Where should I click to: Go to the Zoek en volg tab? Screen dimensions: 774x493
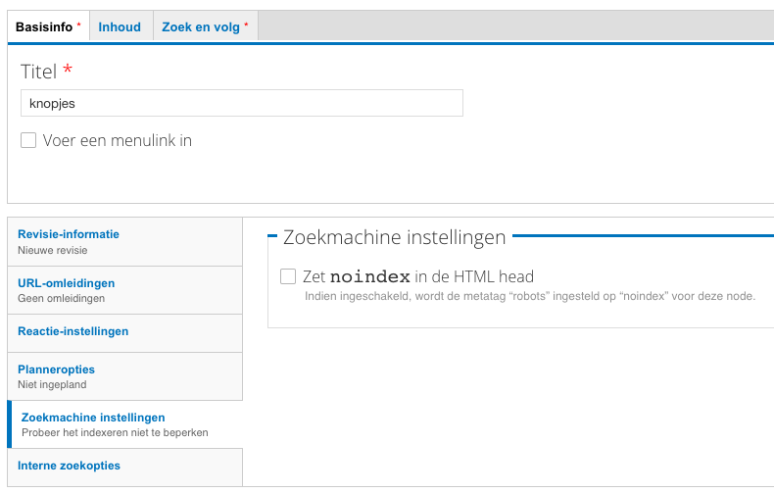coord(205,26)
